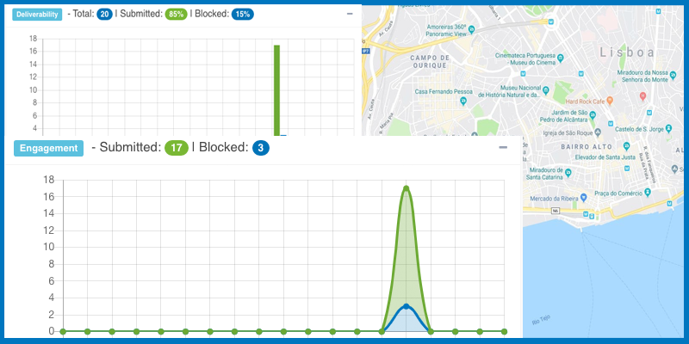Select the blue Mercado da Ribeira pin
Viewport: 689px width, 344px height.
coord(584,197)
